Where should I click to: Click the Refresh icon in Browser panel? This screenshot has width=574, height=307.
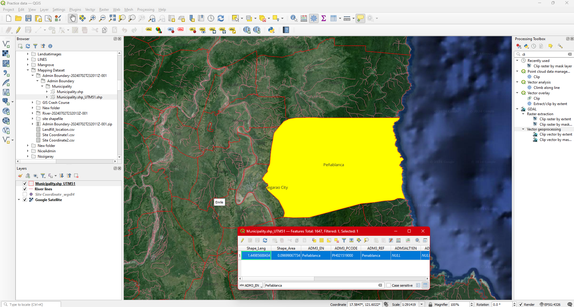tap(28, 46)
